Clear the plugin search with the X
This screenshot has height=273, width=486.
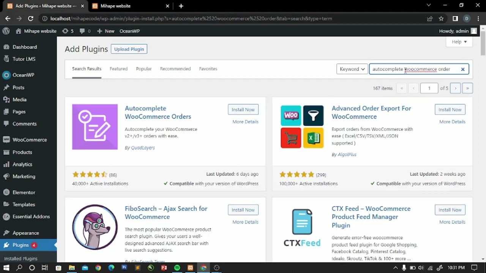[x=463, y=69]
